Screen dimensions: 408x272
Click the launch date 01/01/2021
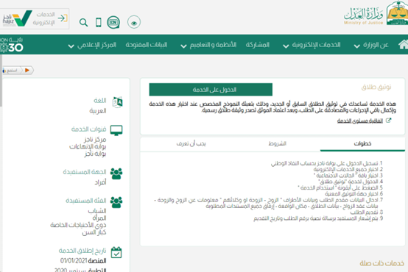pyautogui.click(x=74, y=260)
